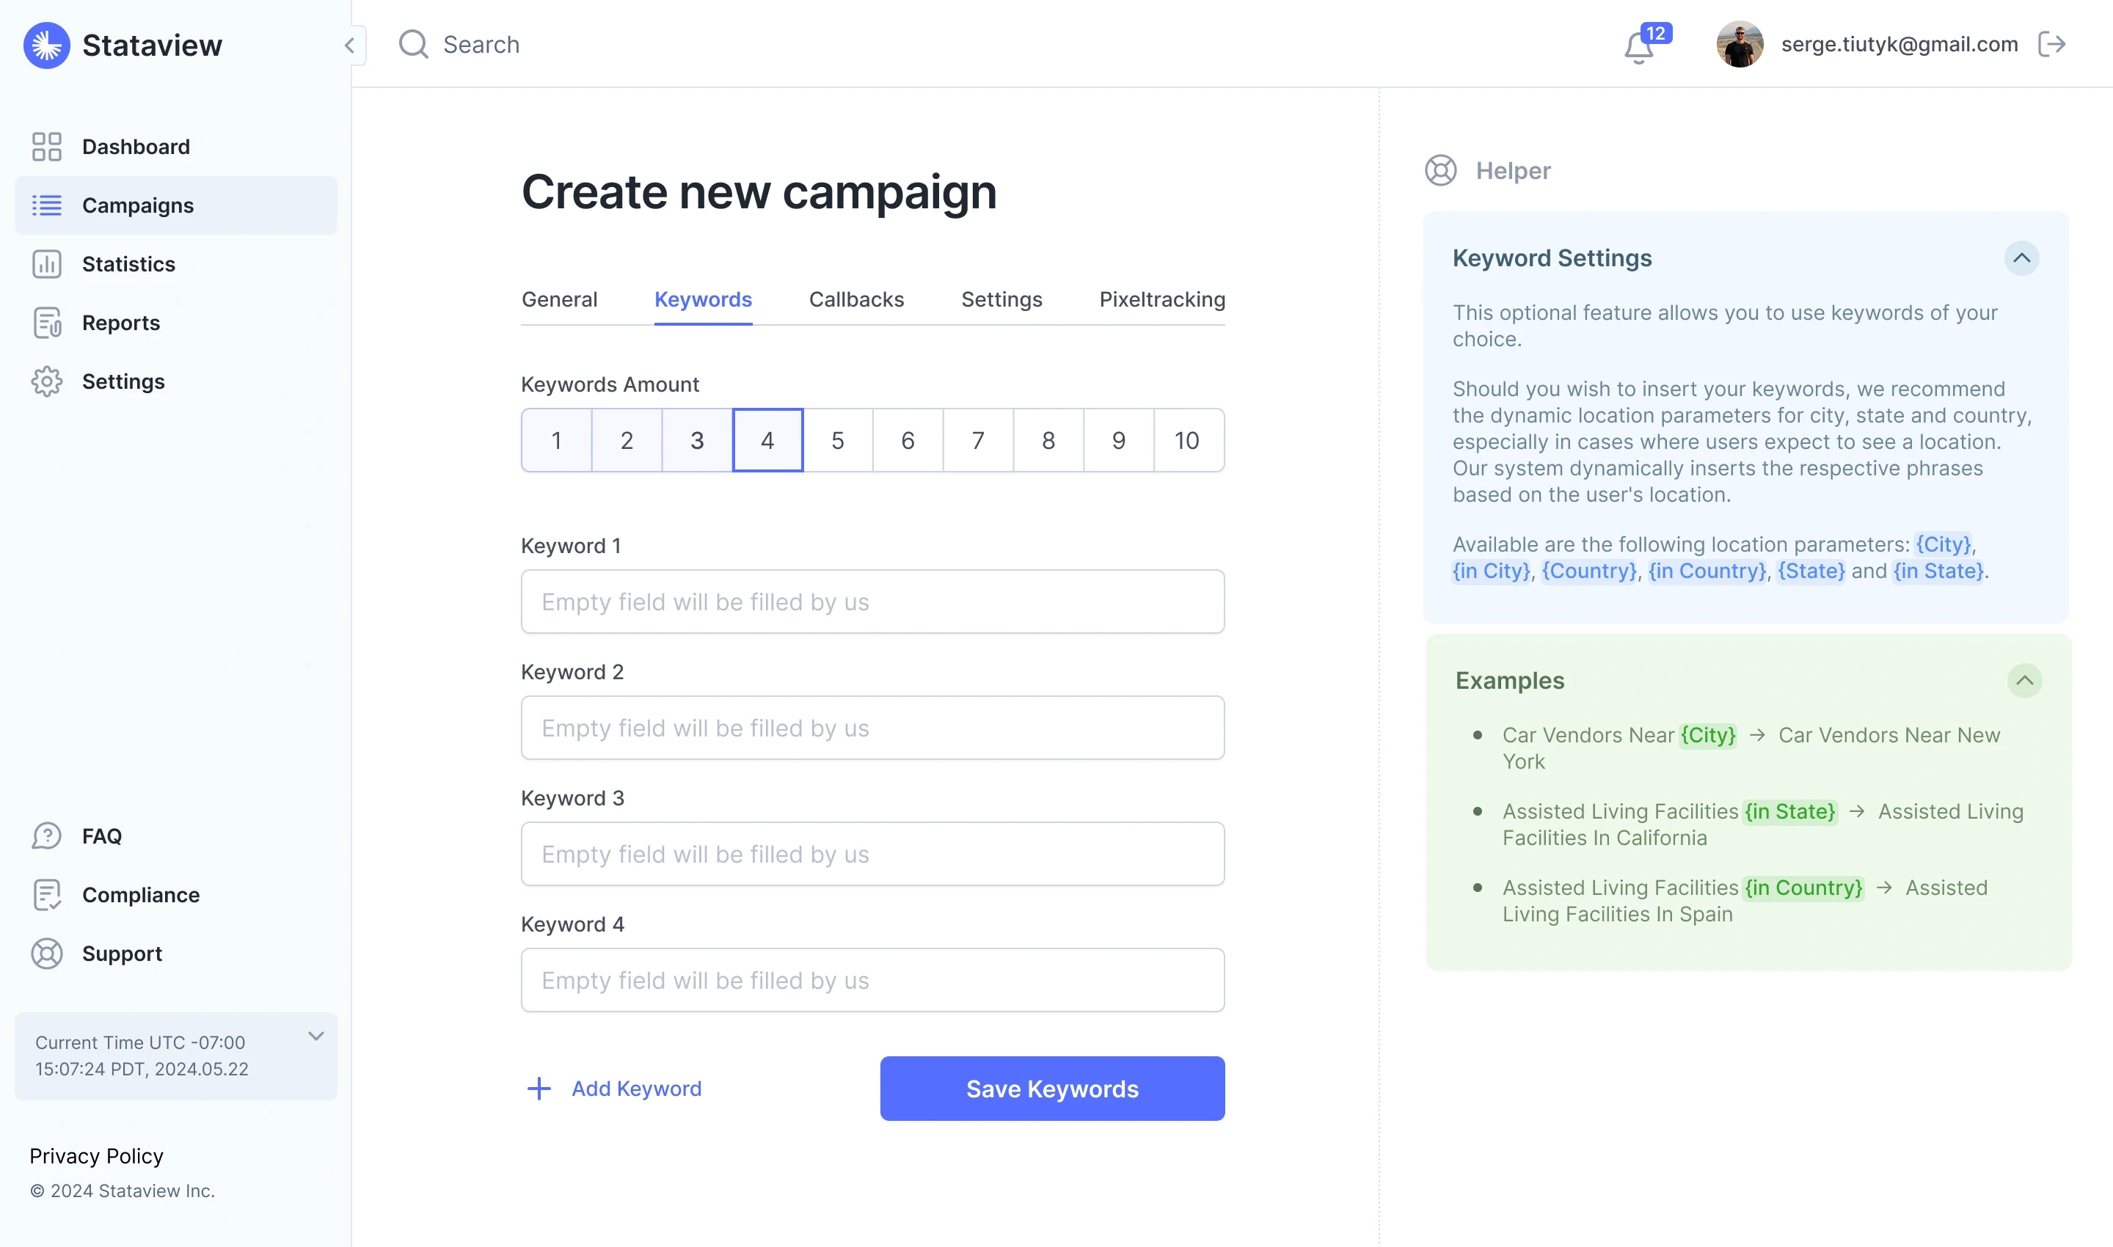
Task: Open the Statistics chart icon
Action: [47, 264]
